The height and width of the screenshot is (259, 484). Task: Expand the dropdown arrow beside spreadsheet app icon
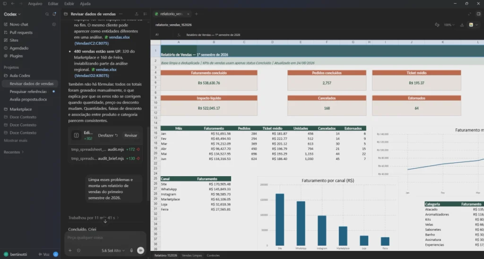click(x=477, y=25)
